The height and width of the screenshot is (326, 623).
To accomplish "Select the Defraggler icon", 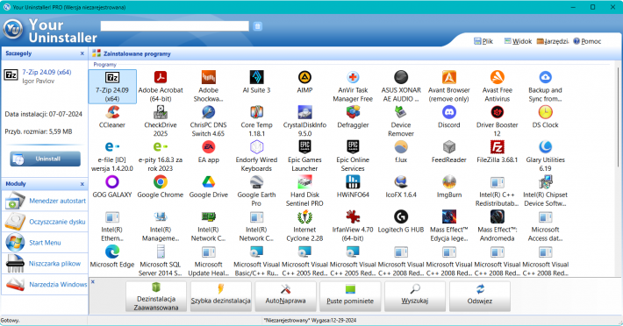I will (353, 112).
